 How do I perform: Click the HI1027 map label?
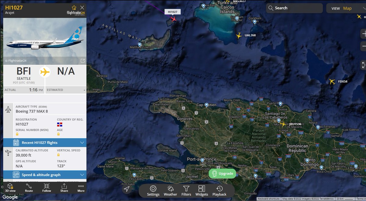coord(173,12)
